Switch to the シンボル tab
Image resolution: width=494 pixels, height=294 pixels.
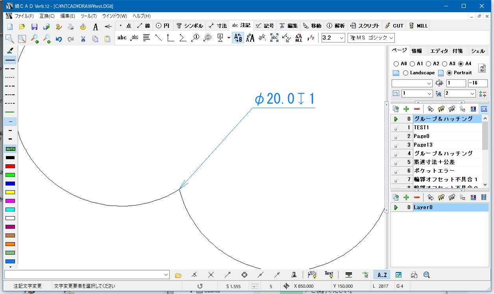point(190,26)
